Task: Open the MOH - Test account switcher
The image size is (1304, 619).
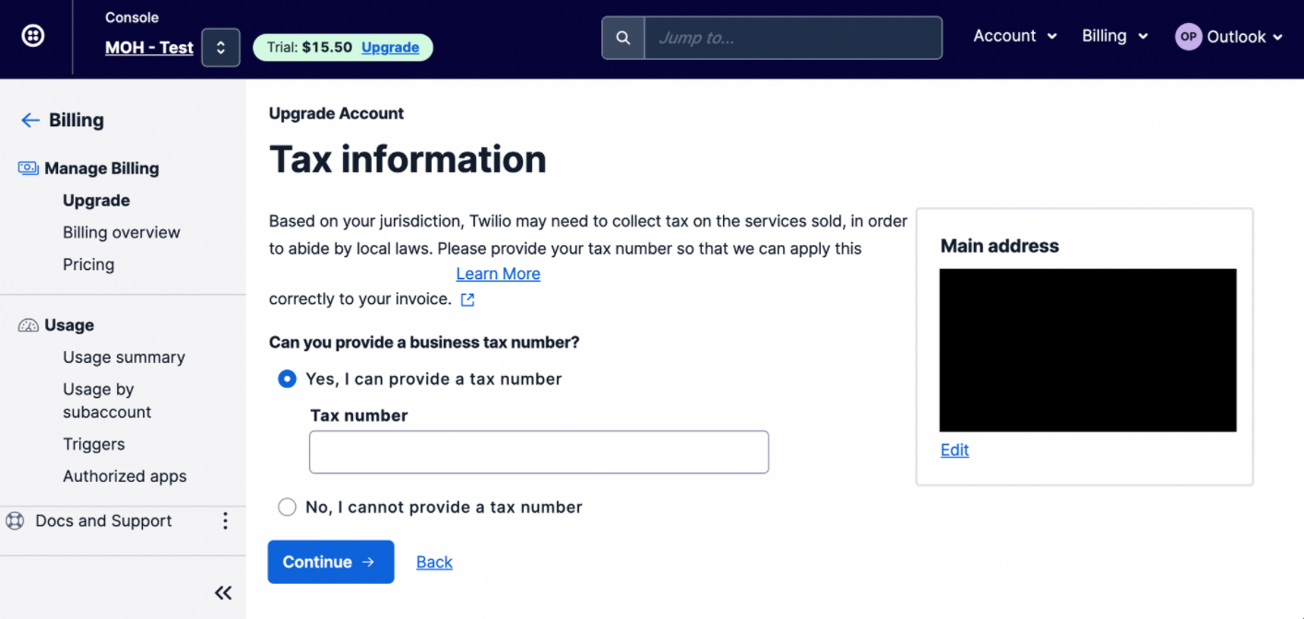Action: pos(220,48)
